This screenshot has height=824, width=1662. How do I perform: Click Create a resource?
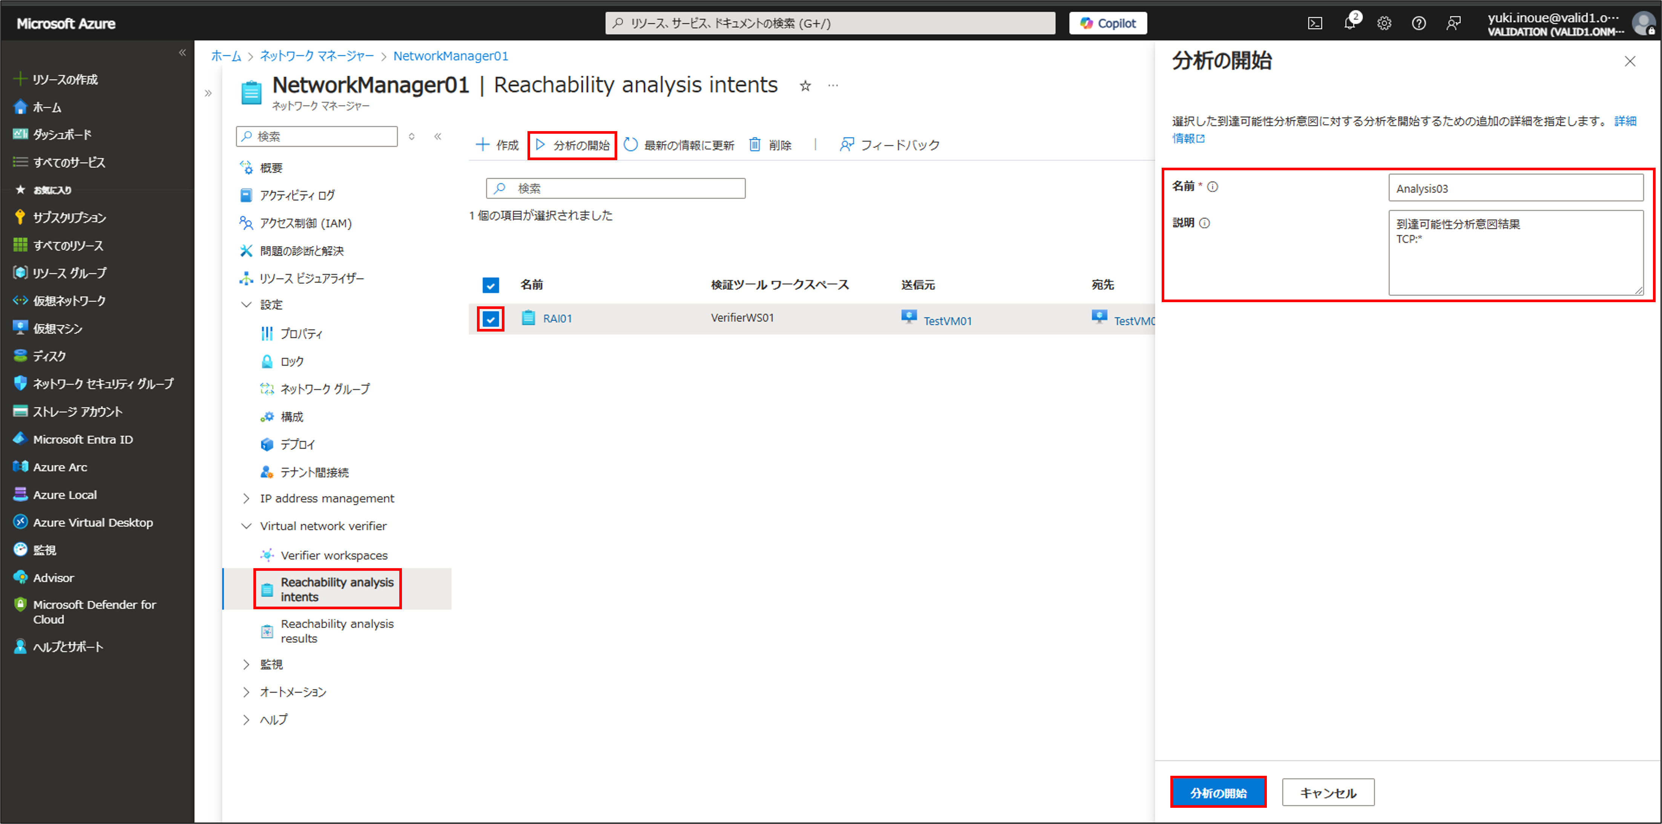coord(55,79)
